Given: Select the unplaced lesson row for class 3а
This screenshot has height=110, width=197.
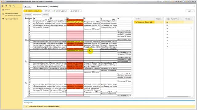Looking at the screenshot, I should tap(149, 22).
